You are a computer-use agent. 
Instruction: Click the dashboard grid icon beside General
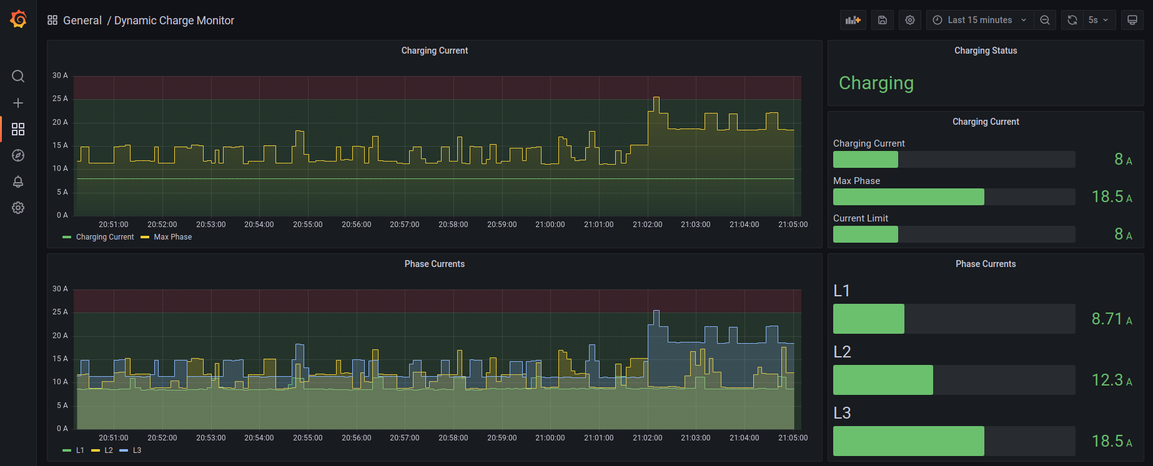52,20
